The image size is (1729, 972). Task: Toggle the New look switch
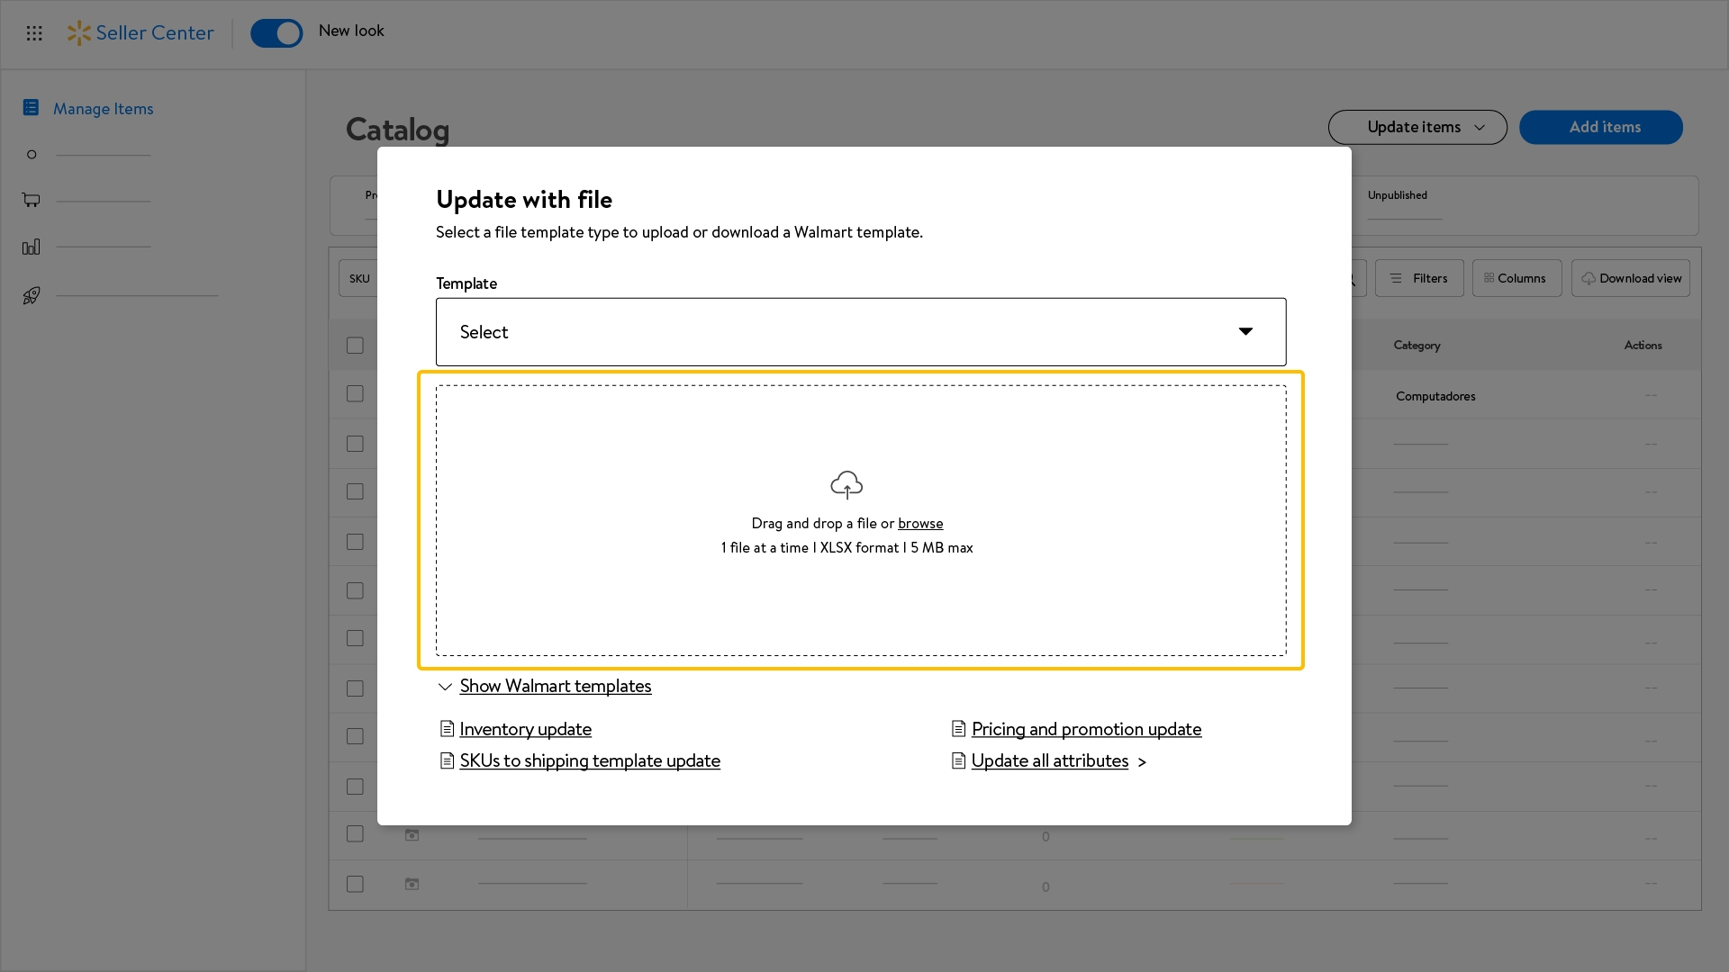[x=276, y=33]
